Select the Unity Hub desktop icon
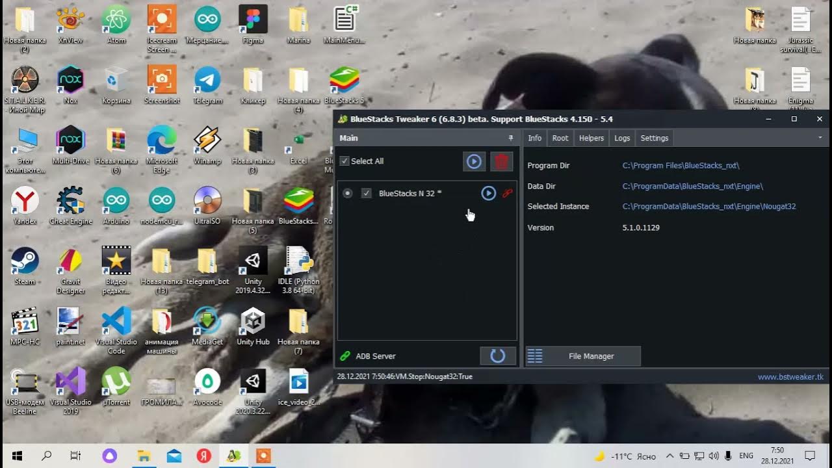 tap(253, 327)
